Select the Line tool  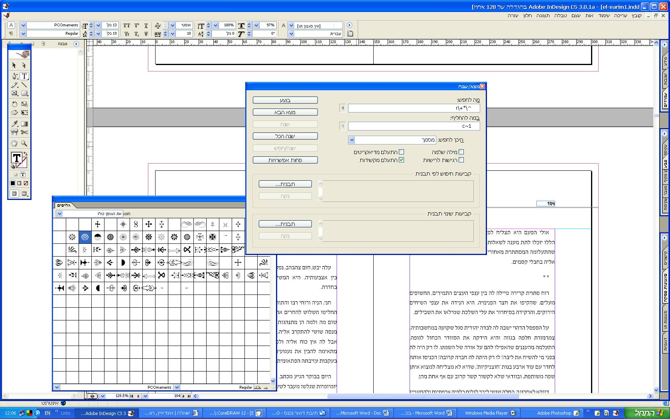click(x=24, y=85)
